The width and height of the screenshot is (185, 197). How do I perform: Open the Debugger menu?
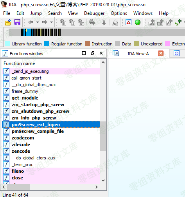pos(94,13)
